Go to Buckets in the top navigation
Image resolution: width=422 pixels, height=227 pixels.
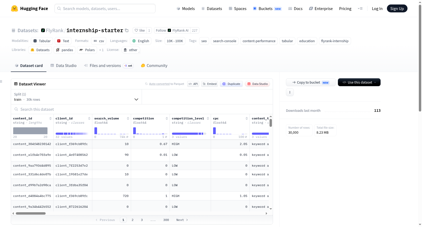coord(267,8)
